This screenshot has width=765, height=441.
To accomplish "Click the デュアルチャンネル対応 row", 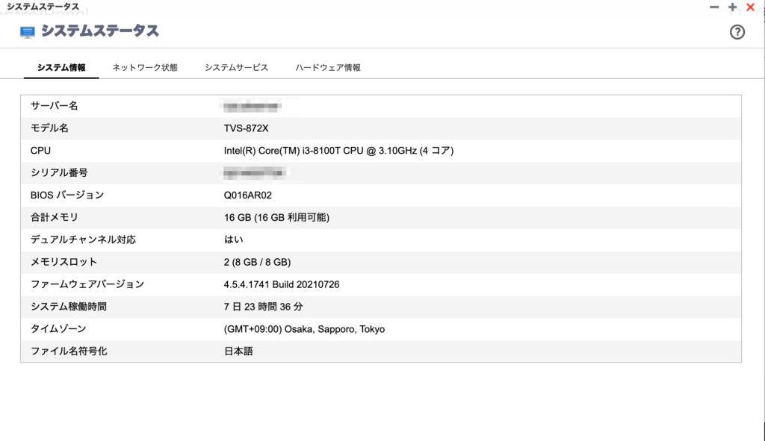I will click(75, 240).
